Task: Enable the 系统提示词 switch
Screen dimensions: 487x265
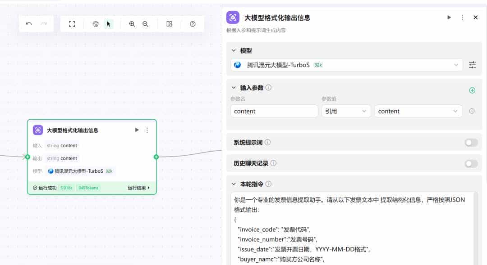Action: [x=471, y=143]
